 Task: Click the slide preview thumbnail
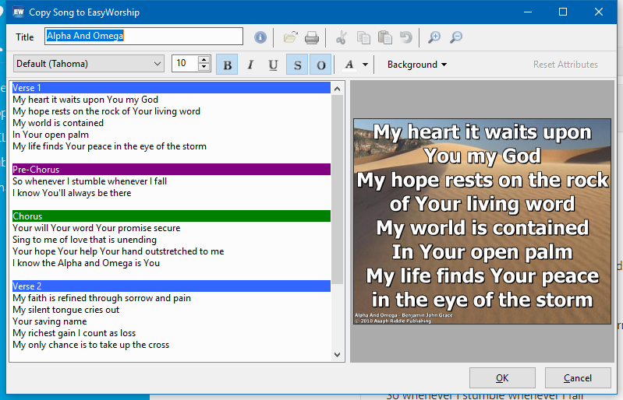pos(482,221)
